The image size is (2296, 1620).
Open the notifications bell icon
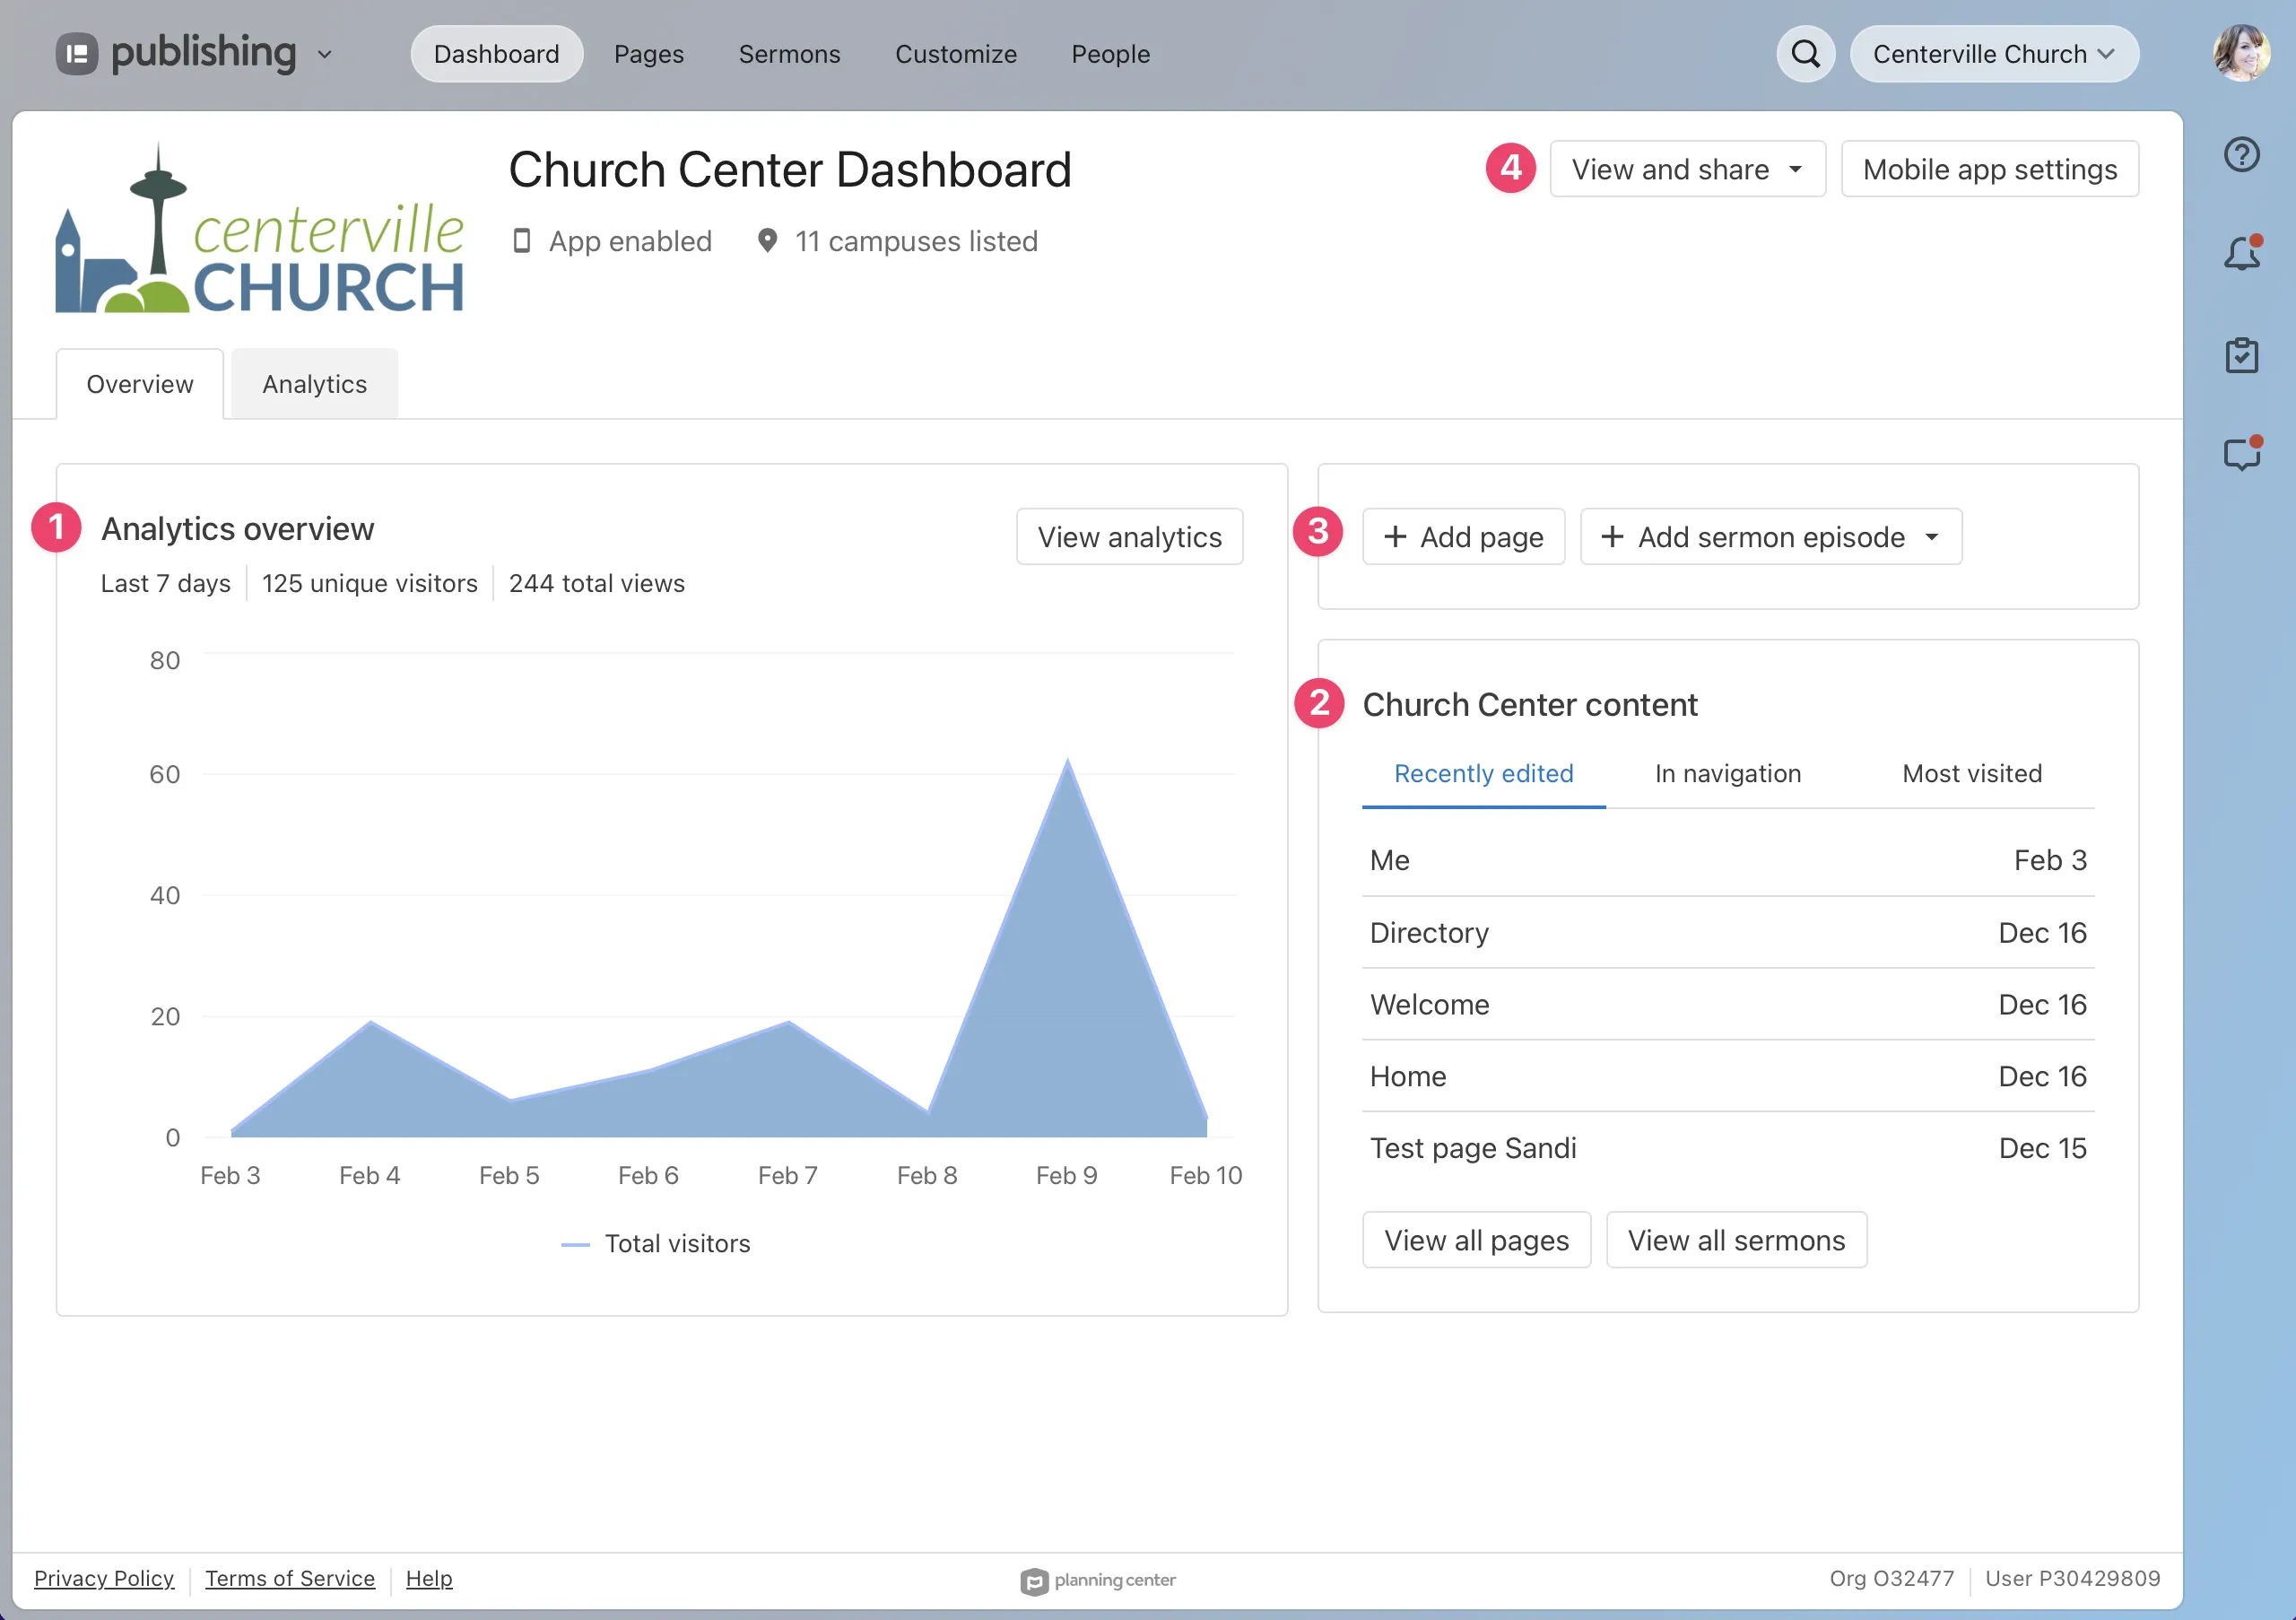2241,254
